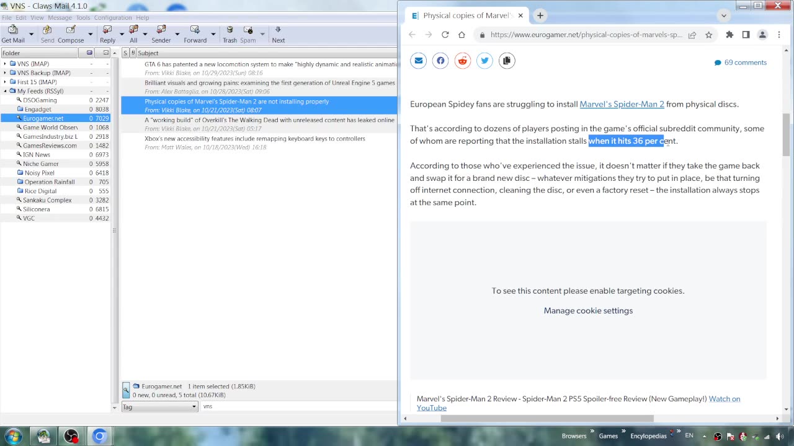Image resolution: width=794 pixels, height=446 pixels.
Task: Share article via email icon
Action: [419, 61]
